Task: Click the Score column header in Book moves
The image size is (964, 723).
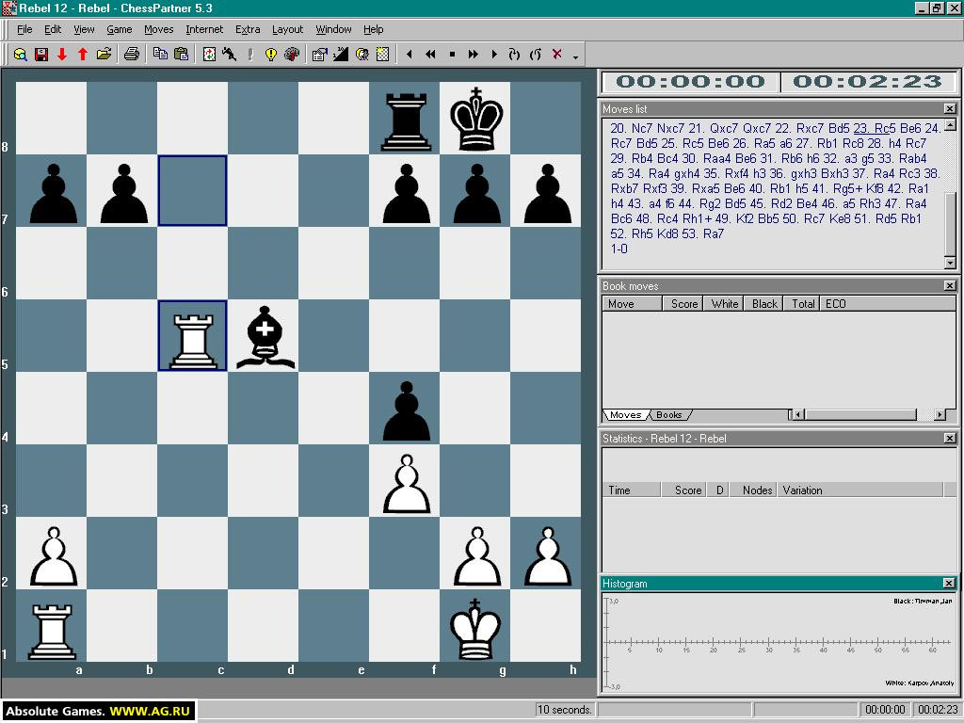Action: [x=683, y=304]
